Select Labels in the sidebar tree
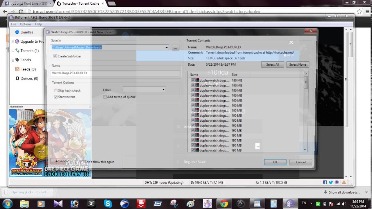This screenshot has width=372, height=209. 26,60
